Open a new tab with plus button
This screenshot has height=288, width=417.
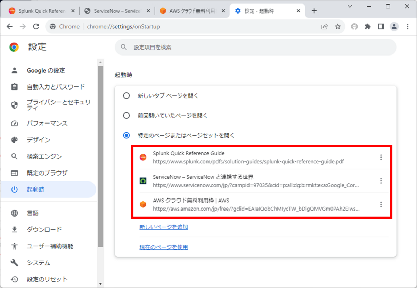[x=314, y=11]
